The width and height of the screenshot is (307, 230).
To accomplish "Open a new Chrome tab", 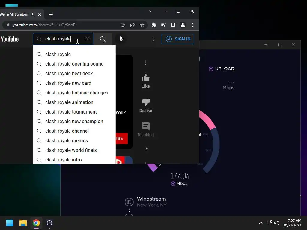I will (51, 14).
